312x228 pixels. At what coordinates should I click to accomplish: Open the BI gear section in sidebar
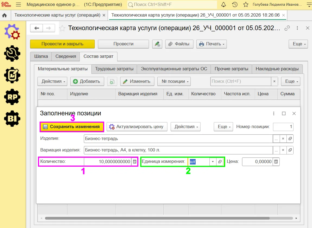[12, 119]
